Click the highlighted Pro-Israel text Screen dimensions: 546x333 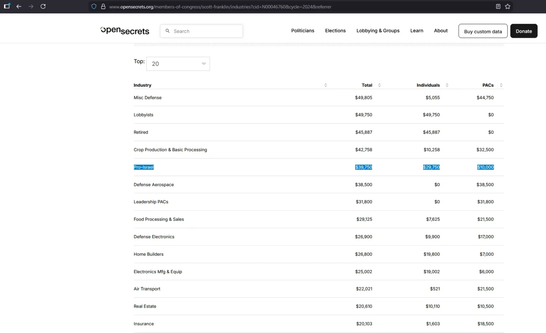tap(144, 167)
